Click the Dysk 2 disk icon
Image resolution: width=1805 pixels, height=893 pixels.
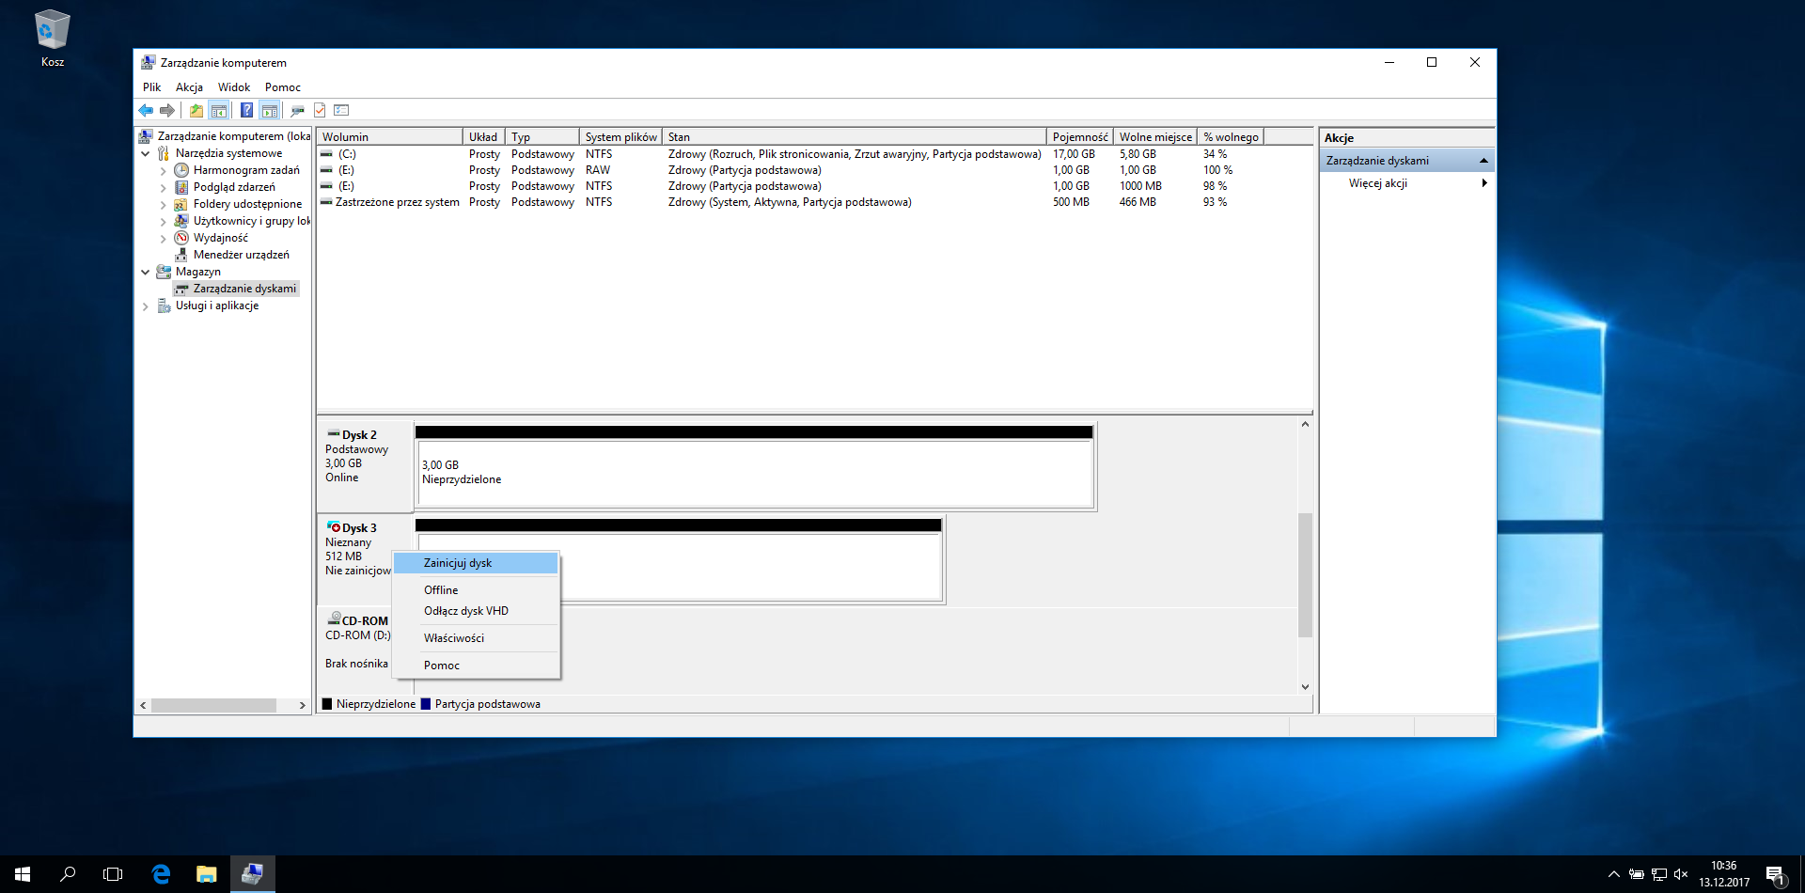tap(333, 433)
